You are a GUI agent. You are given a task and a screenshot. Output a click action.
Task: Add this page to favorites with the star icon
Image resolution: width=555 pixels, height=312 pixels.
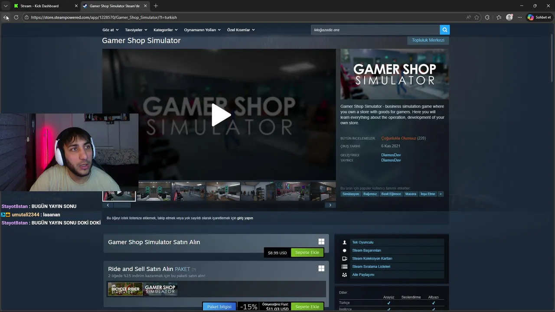(x=477, y=17)
